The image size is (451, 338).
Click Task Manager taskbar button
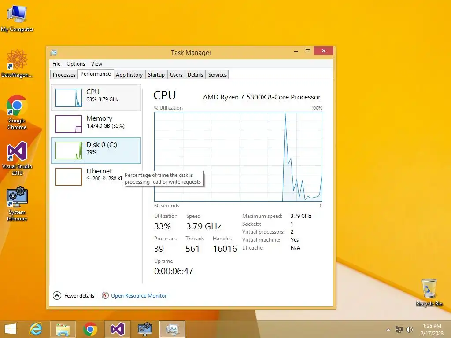[x=172, y=329]
